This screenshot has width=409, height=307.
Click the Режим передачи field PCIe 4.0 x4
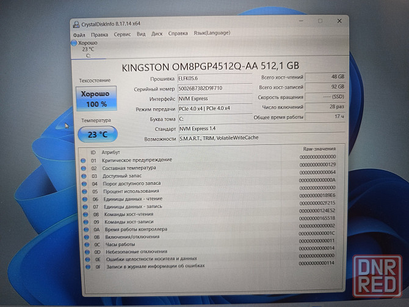tap(215, 108)
